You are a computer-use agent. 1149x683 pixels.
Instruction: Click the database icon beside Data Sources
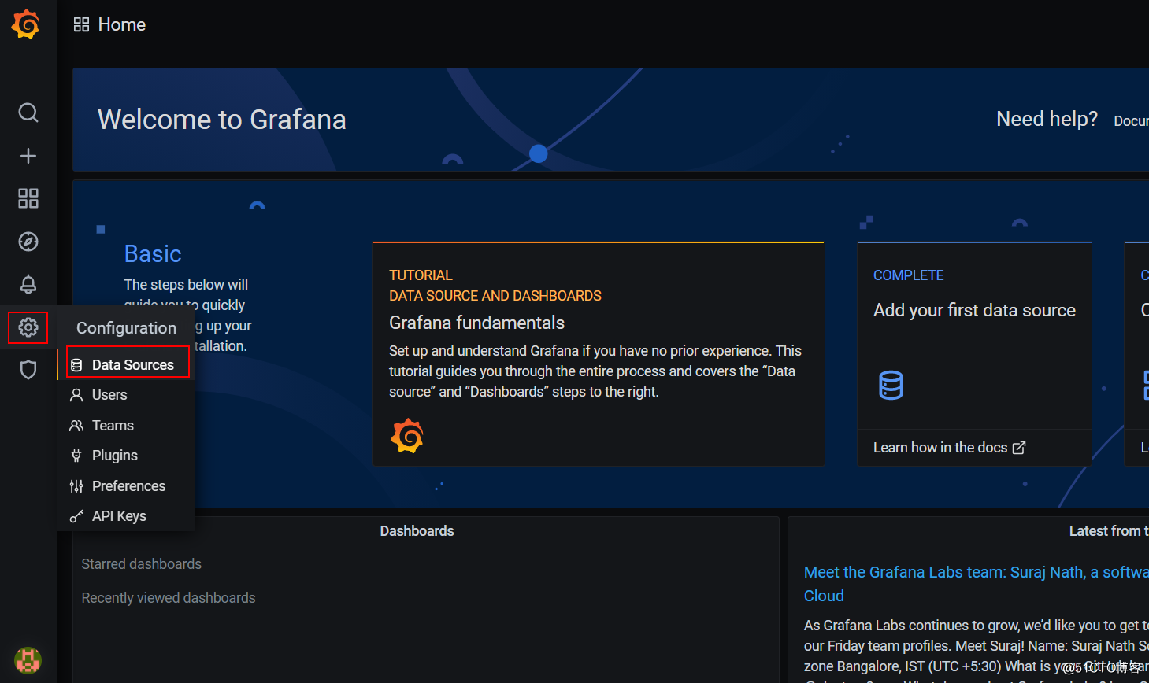(76, 365)
